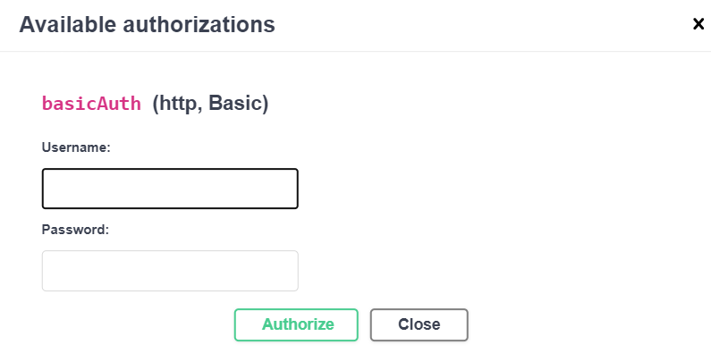Click the word Basic in the scheme title
Image resolution: width=711 pixels, height=353 pixels.
(235, 104)
